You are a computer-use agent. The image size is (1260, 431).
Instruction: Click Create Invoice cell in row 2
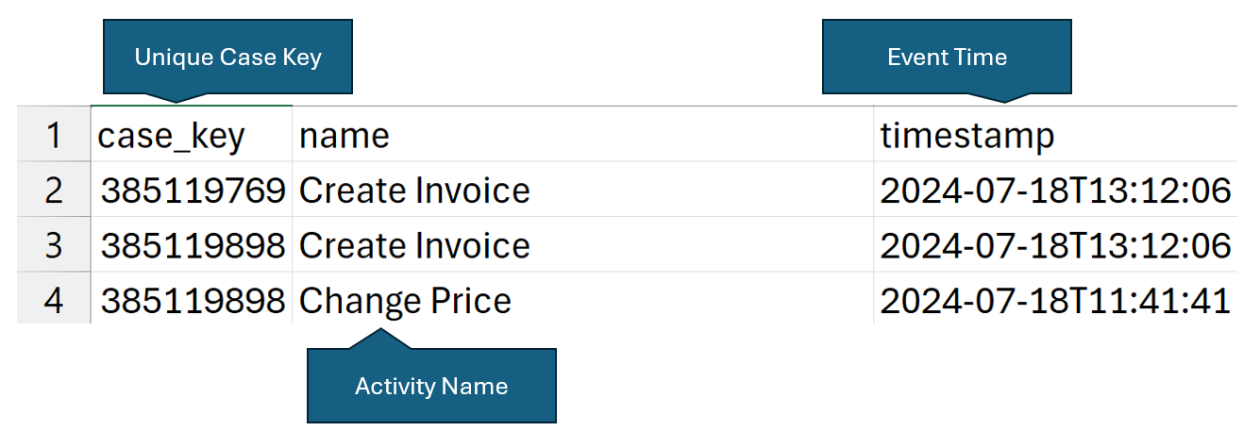point(414,191)
